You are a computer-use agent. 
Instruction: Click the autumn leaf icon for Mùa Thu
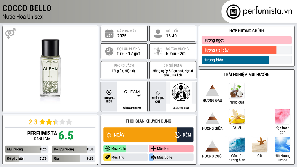pos(108,157)
